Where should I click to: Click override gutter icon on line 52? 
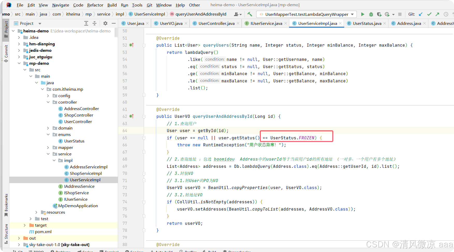131,45
